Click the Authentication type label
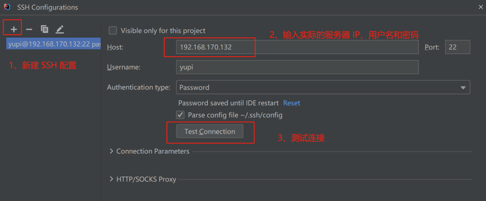 (139, 87)
